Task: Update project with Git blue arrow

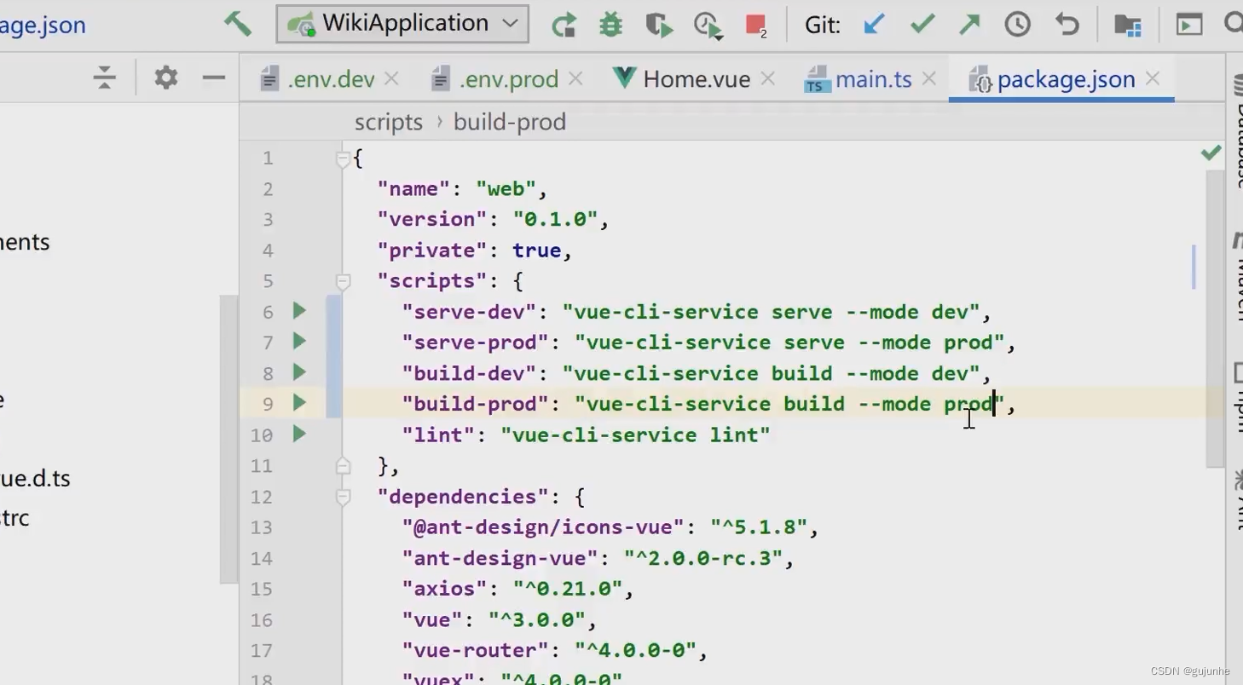Action: point(874,25)
